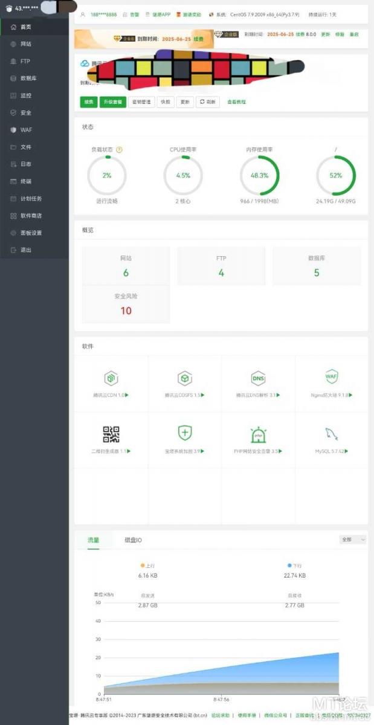
Task: Click the 计划任务 scheduled tasks icon
Action: [13, 198]
